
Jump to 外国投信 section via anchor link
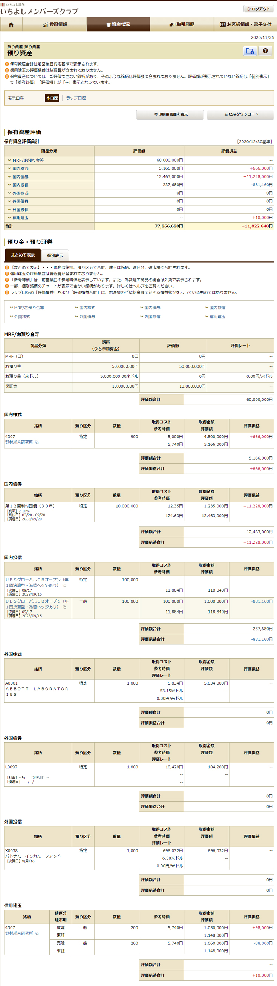point(152,317)
